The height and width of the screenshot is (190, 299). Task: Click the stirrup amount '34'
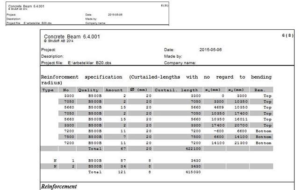(123, 166)
